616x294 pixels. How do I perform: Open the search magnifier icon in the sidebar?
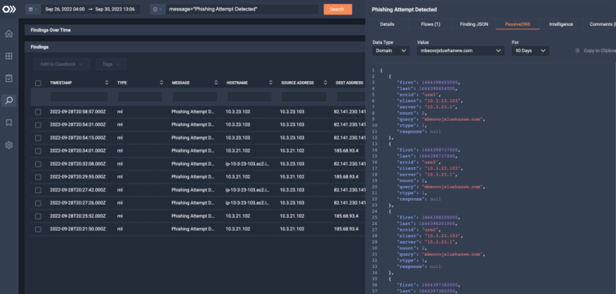tap(9, 101)
